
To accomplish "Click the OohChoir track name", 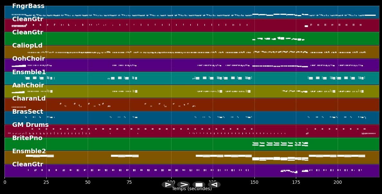I will pos(28,59).
